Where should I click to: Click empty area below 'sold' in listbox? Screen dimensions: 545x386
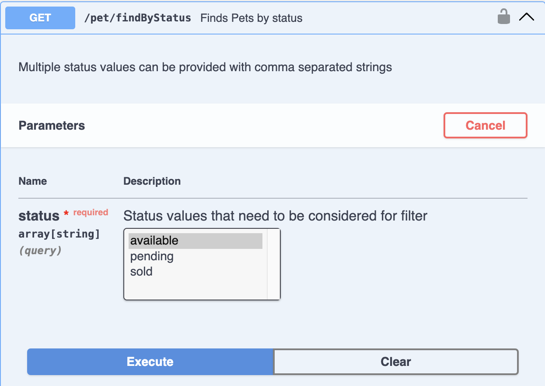click(x=196, y=289)
